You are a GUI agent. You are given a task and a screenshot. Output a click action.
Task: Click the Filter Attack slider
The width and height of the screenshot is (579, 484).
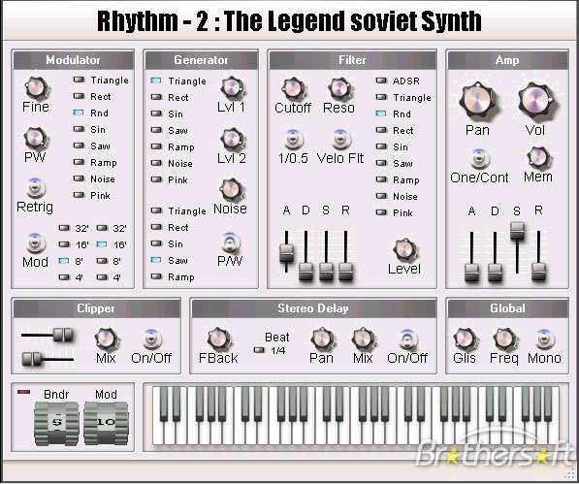(x=286, y=253)
